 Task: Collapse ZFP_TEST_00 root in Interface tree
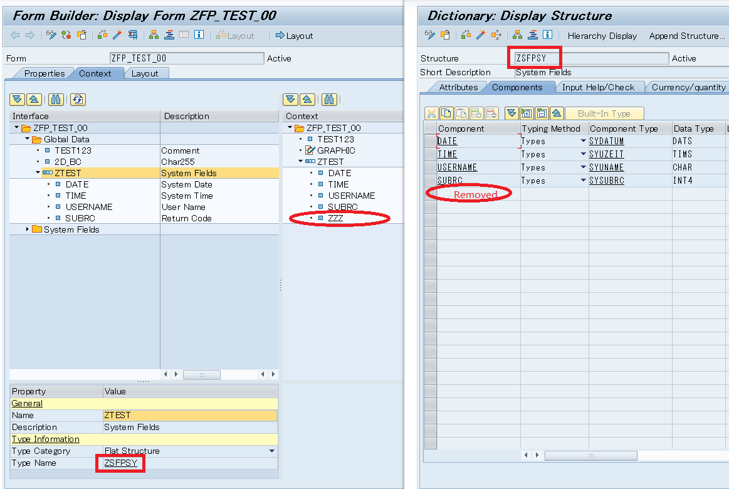17,127
